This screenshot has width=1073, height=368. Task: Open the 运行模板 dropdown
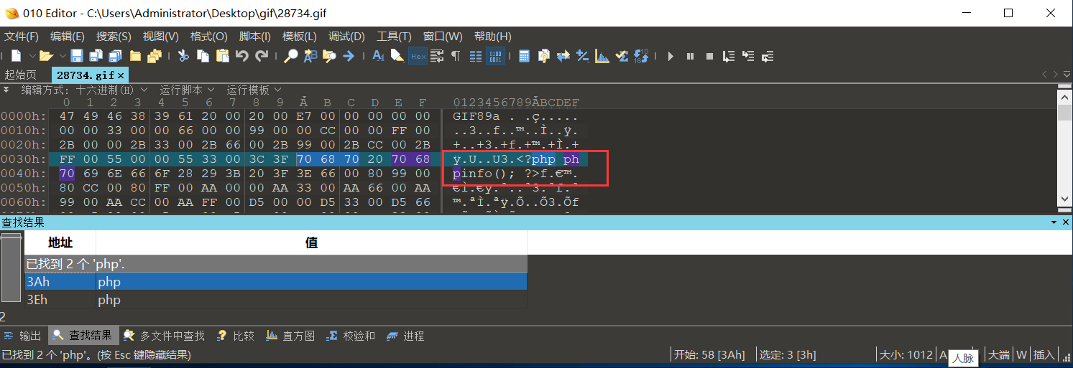tap(254, 90)
